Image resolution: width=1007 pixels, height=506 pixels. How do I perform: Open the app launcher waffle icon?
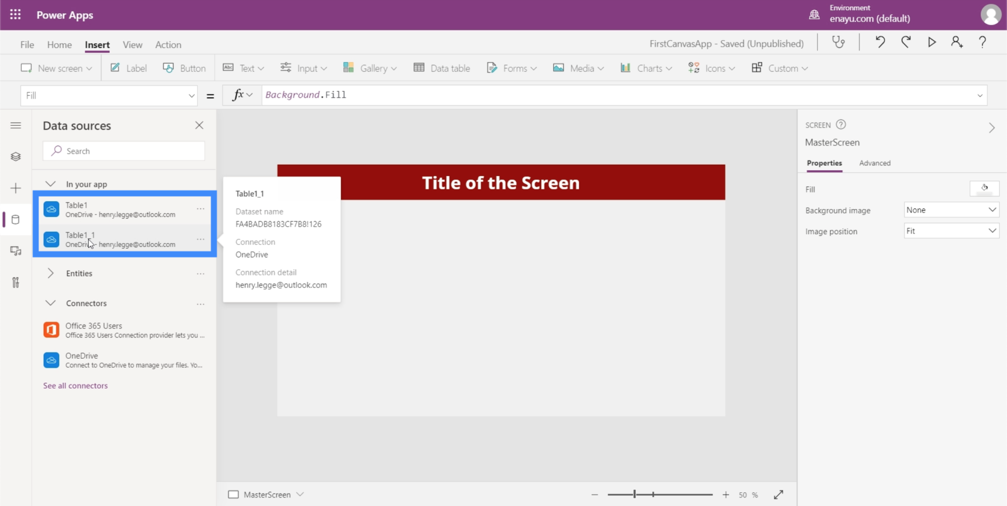(16, 14)
